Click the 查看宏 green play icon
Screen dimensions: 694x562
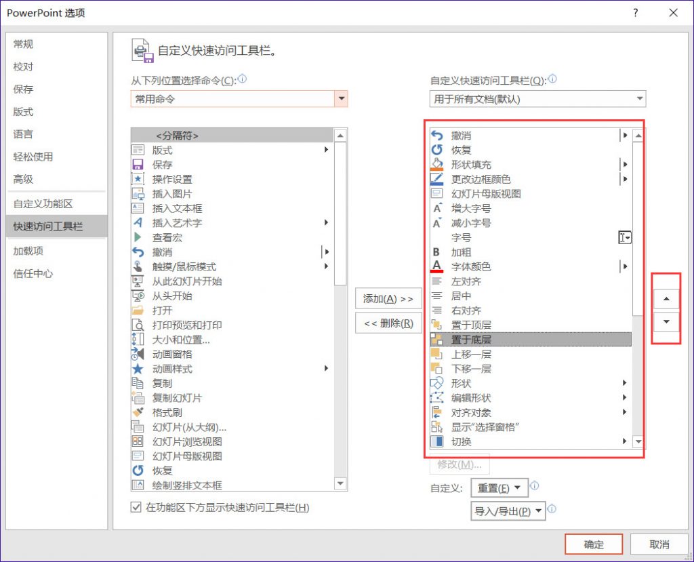click(138, 237)
